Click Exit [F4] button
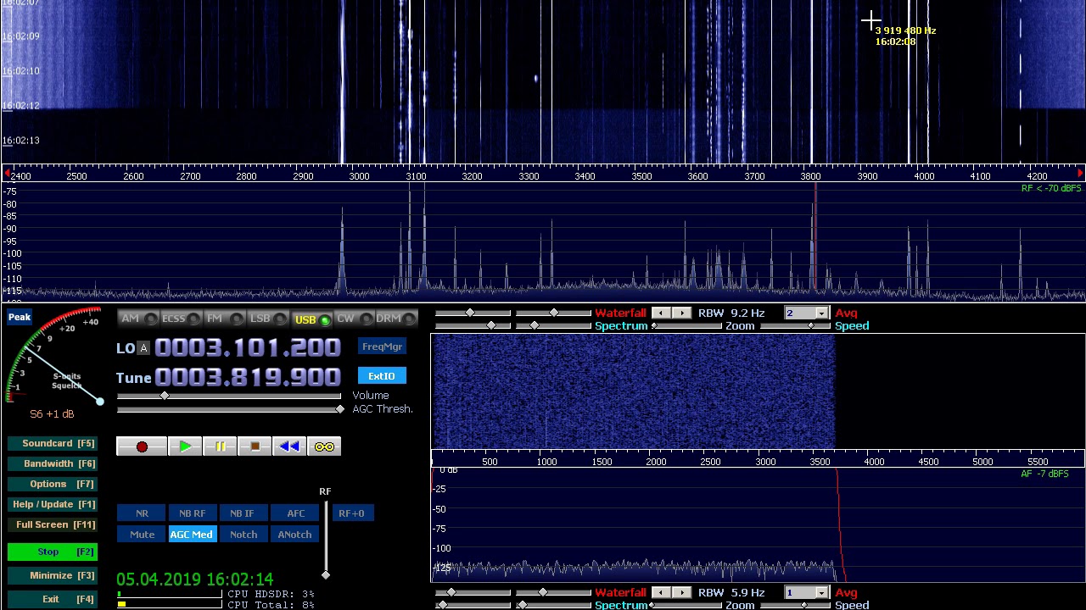 pos(53,600)
